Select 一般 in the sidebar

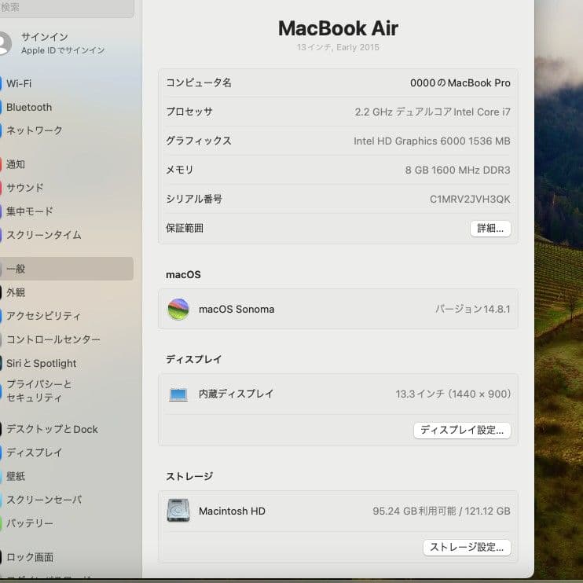67,269
